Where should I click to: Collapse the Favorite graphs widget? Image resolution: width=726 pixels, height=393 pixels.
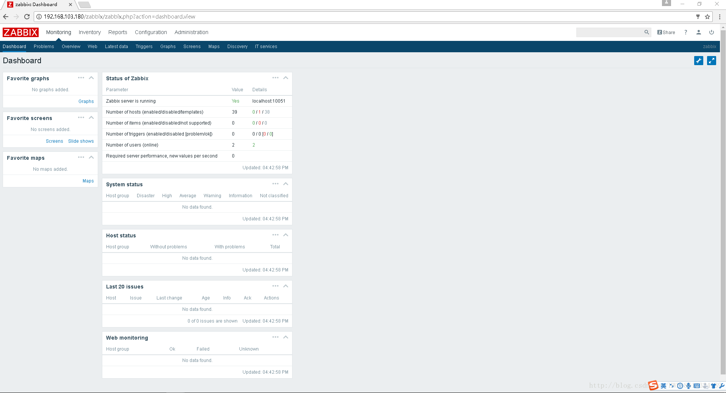91,78
